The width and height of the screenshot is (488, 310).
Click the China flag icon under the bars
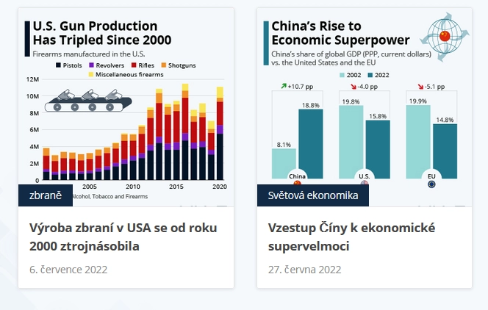(x=298, y=184)
